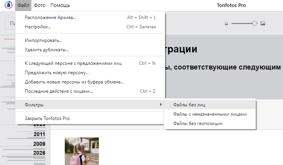This screenshot has height=165, width=283.
Task: Add new persons from clipboard
Action: [x=74, y=82]
